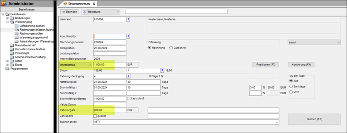Viewport: 347px width, 133px height.
Task: Collapse the Bestellwesen tree root
Action: coord(3,14)
